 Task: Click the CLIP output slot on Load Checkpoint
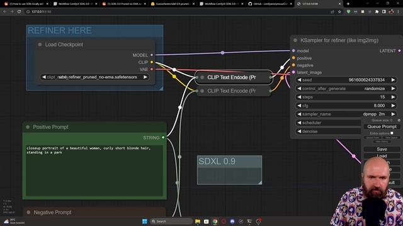[x=152, y=62]
